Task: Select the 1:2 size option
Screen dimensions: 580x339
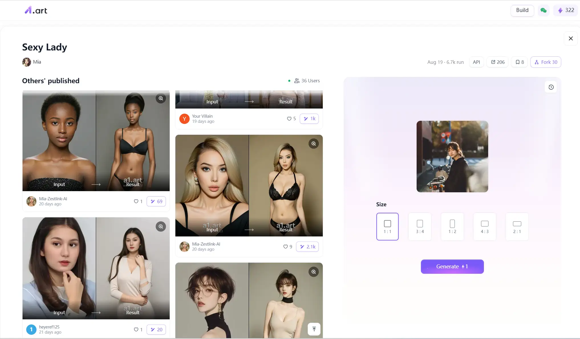Action: tap(452, 227)
